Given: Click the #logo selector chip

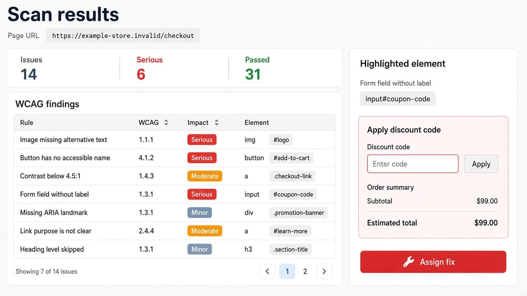Looking at the screenshot, I should point(281,140).
